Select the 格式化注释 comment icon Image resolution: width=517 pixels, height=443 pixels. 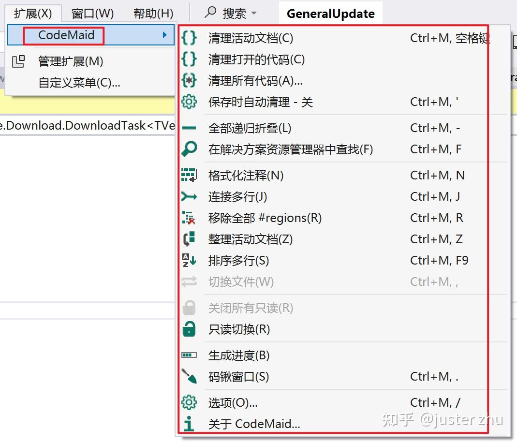189,175
